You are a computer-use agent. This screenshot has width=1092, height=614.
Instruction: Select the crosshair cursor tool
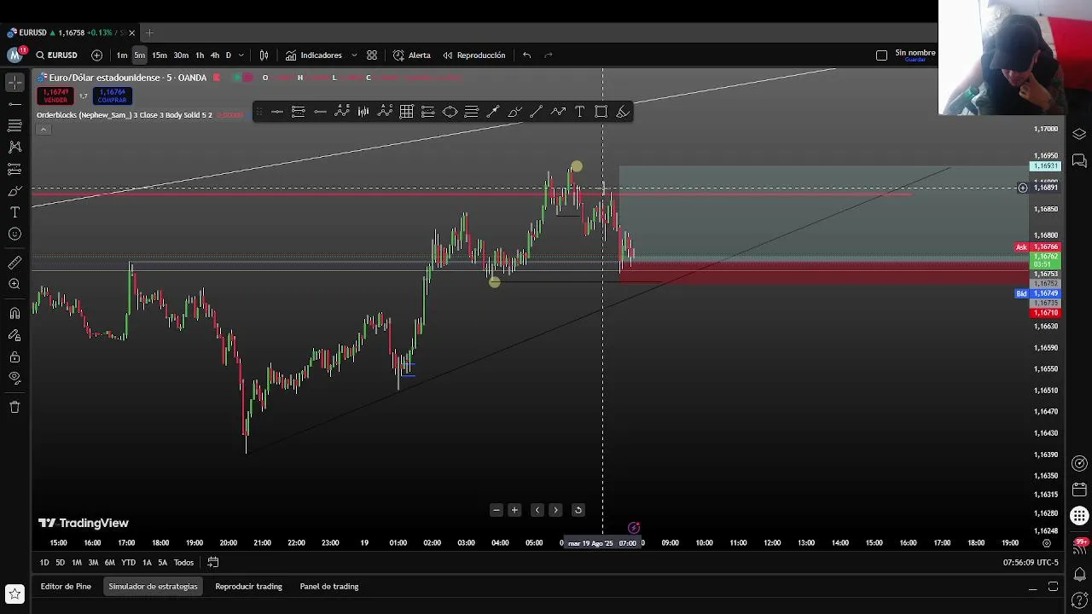coord(15,83)
